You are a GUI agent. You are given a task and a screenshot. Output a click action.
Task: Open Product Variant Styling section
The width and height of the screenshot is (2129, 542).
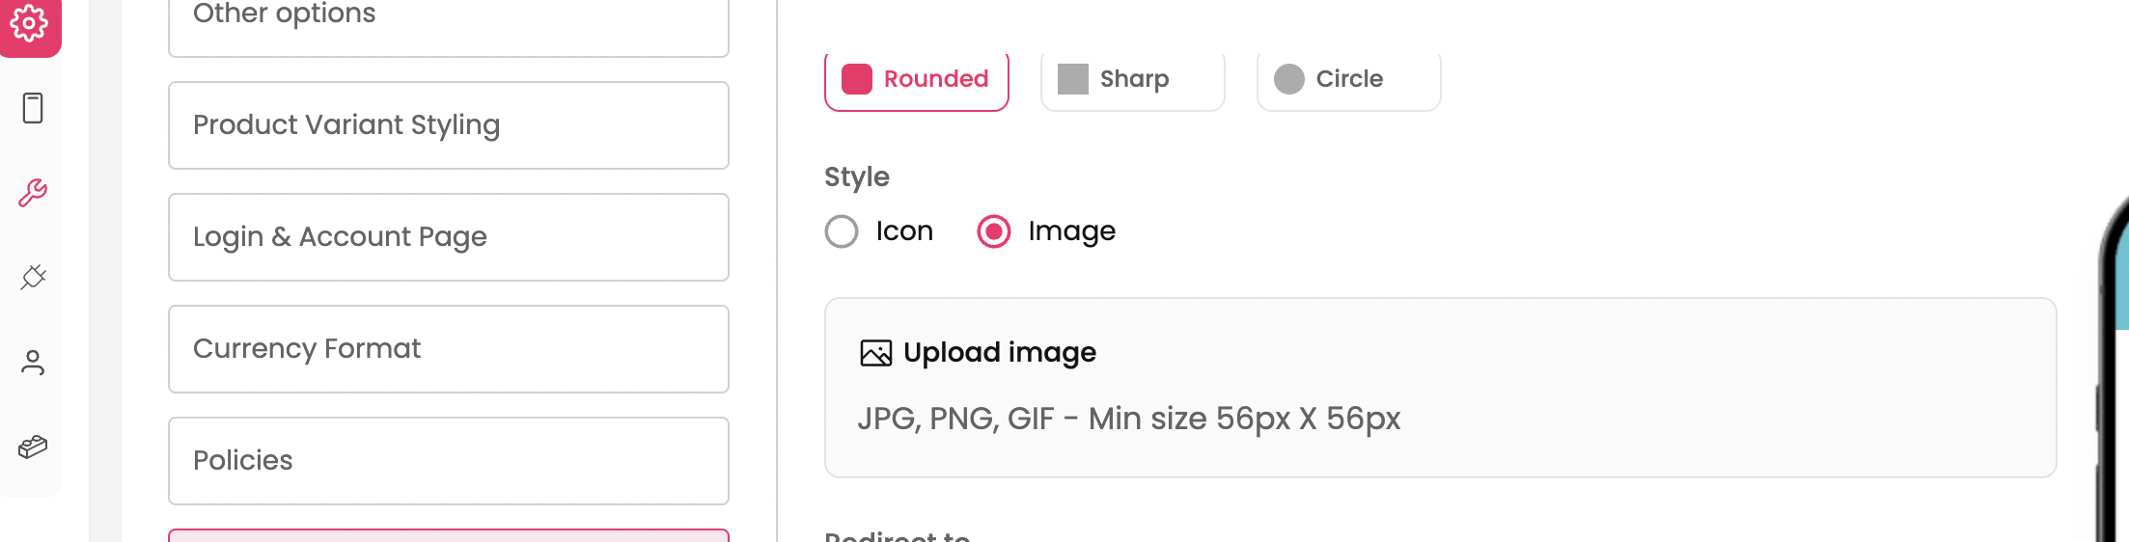(448, 125)
